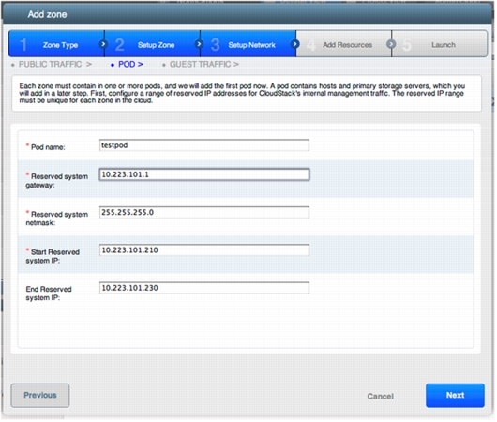Viewport: 497px width, 422px height.
Task: Click the arrow icon after Add Resources step
Action: click(x=391, y=44)
